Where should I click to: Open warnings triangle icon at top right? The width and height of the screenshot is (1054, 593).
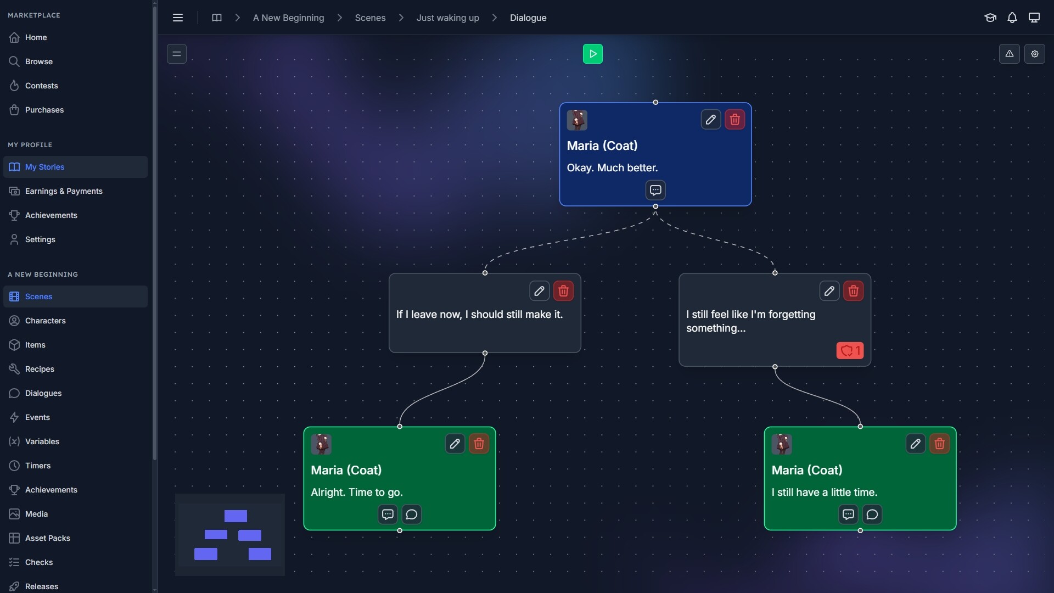(1009, 54)
